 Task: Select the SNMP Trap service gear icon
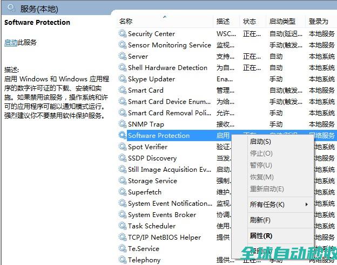pos(123,124)
